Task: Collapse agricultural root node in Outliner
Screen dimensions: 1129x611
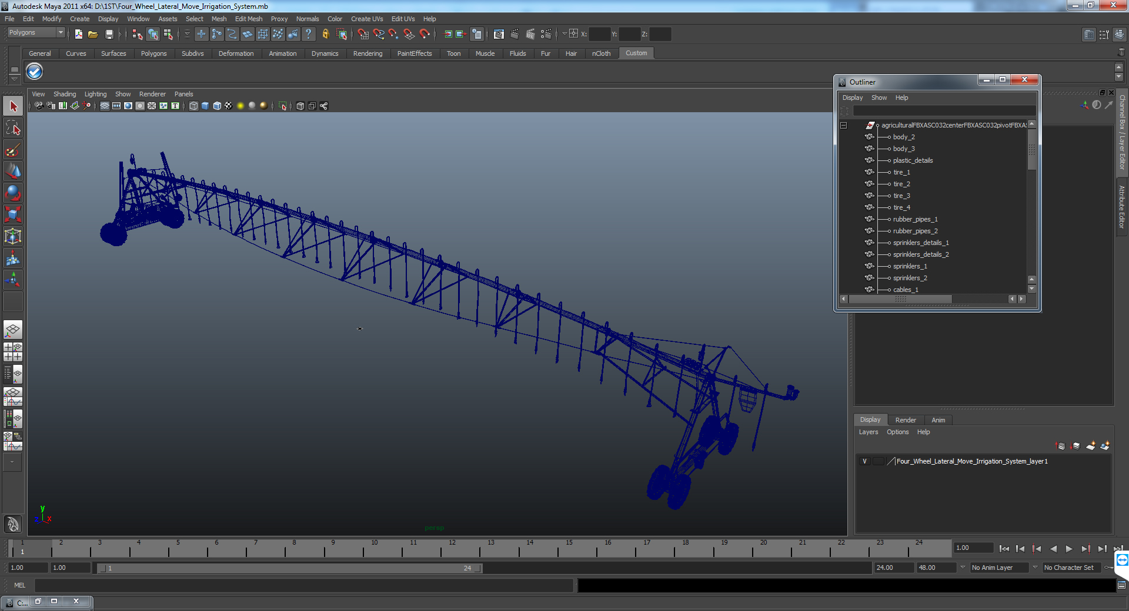Action: pos(843,125)
